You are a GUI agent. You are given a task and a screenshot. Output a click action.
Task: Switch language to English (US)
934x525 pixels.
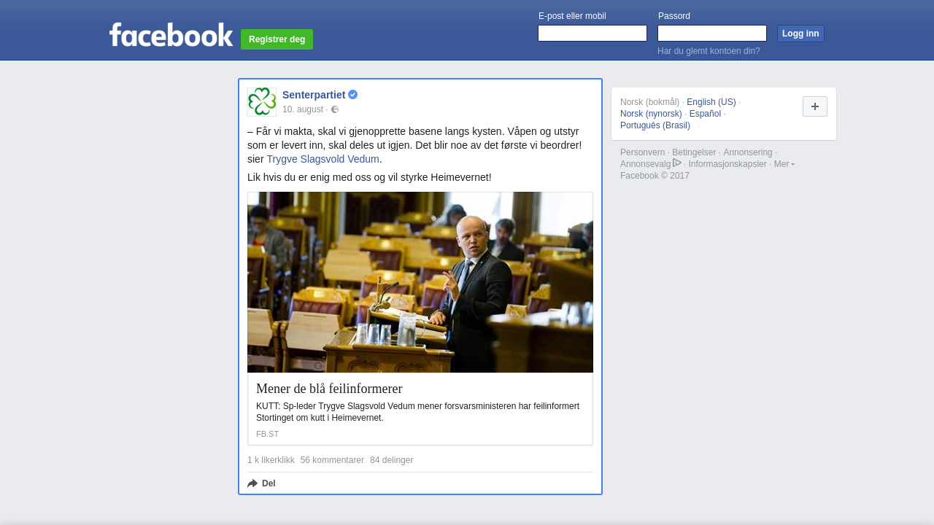[711, 102]
